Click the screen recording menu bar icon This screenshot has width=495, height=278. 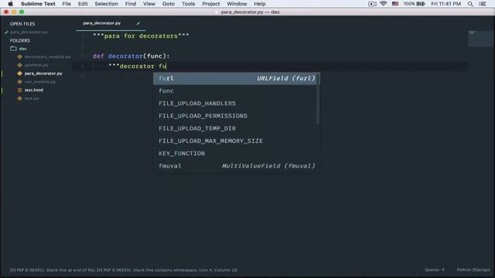coord(372,4)
